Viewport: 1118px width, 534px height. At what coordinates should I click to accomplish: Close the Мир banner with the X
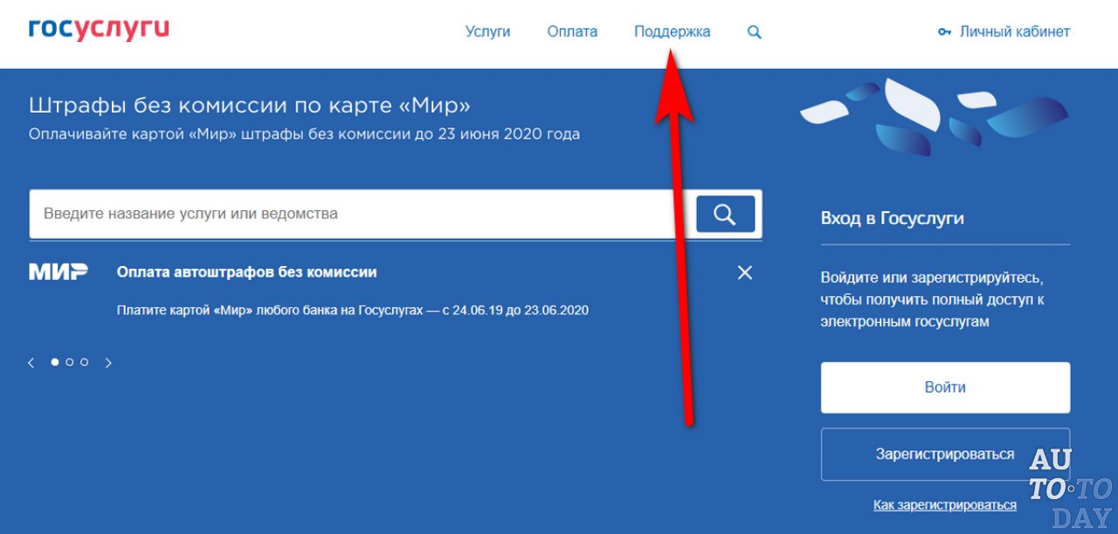744,273
